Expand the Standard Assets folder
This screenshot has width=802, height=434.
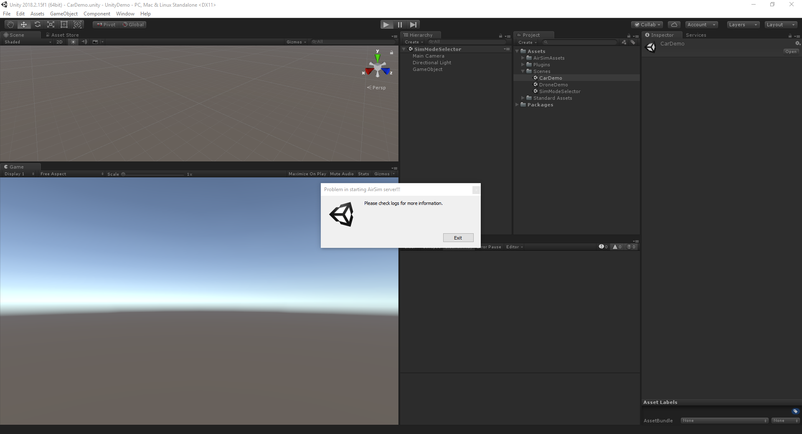coord(523,98)
